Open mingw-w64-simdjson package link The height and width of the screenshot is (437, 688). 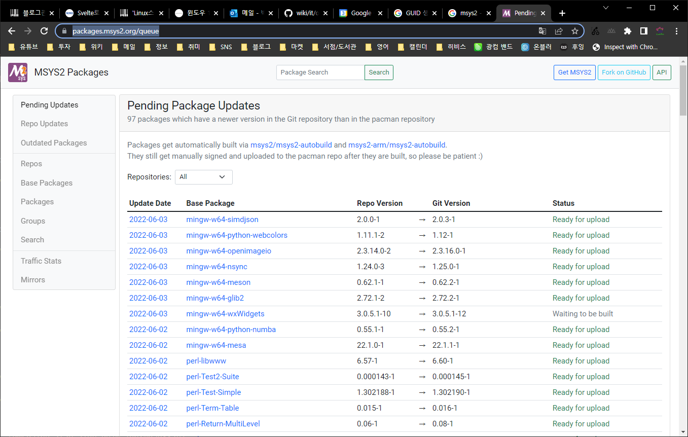pos(222,220)
